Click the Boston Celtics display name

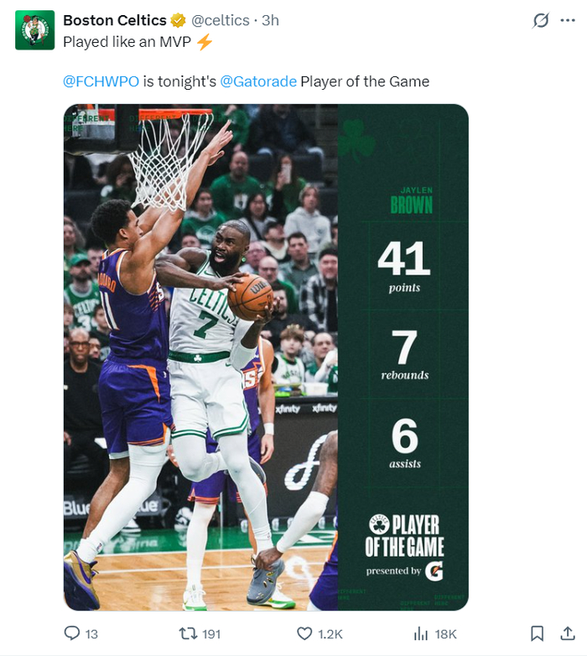115,21
